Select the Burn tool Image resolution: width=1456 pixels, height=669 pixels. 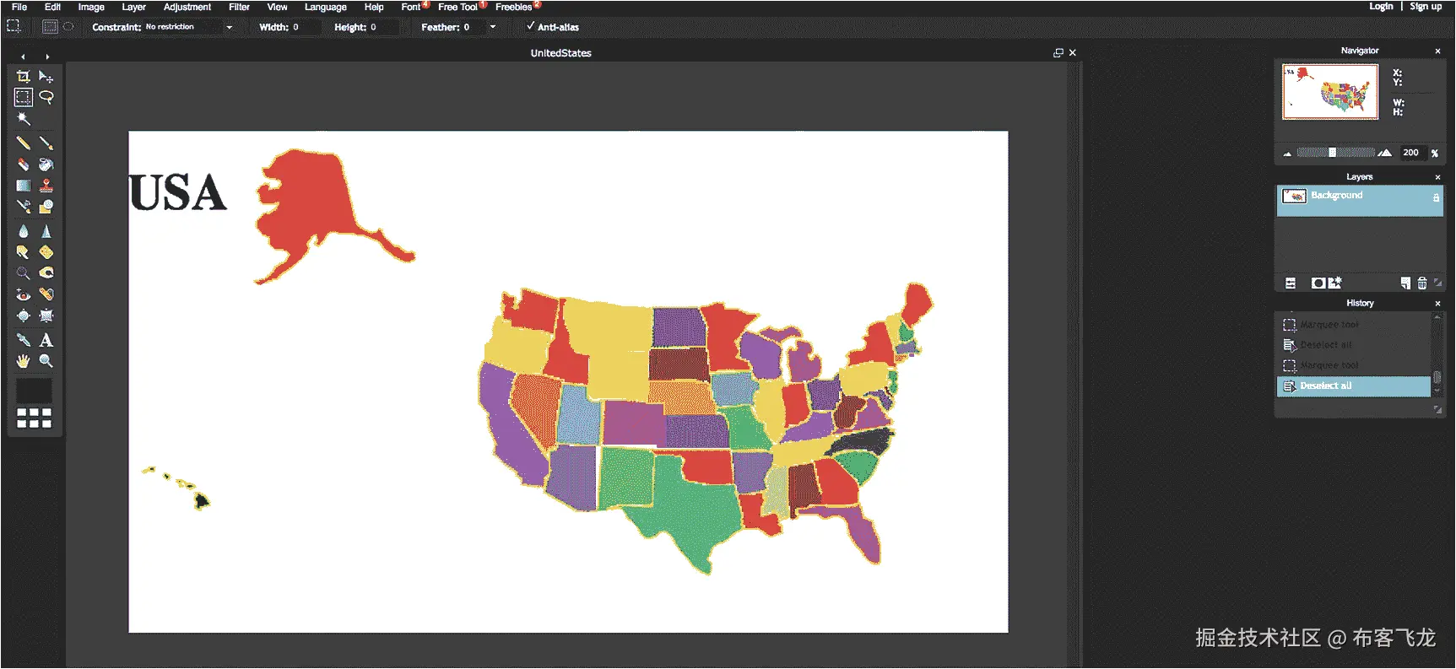point(46,273)
